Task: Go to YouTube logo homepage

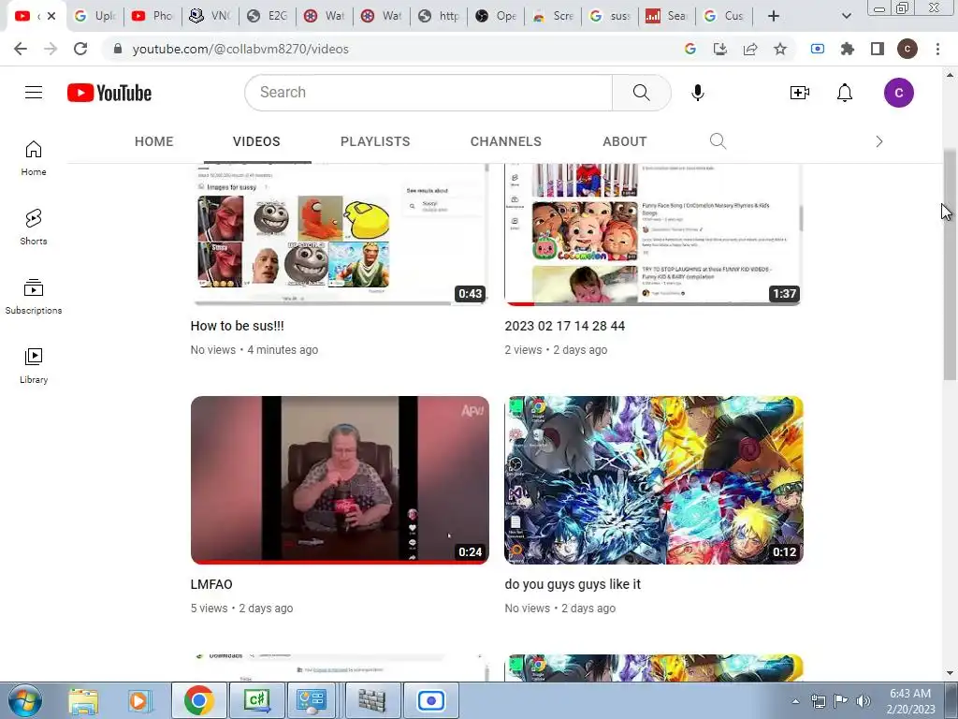Action: click(x=109, y=93)
